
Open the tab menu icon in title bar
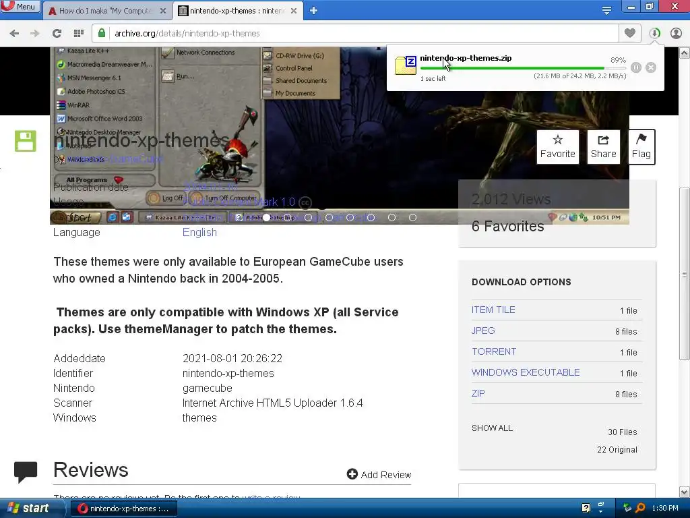(x=606, y=11)
